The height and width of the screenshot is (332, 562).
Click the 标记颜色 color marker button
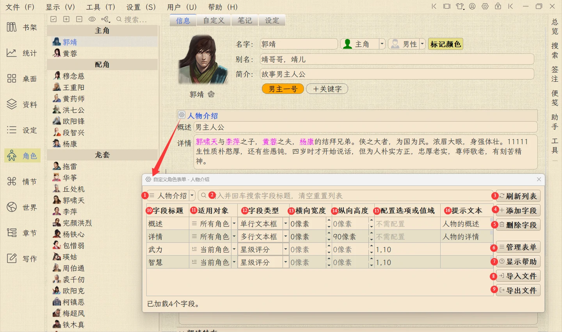(x=445, y=44)
